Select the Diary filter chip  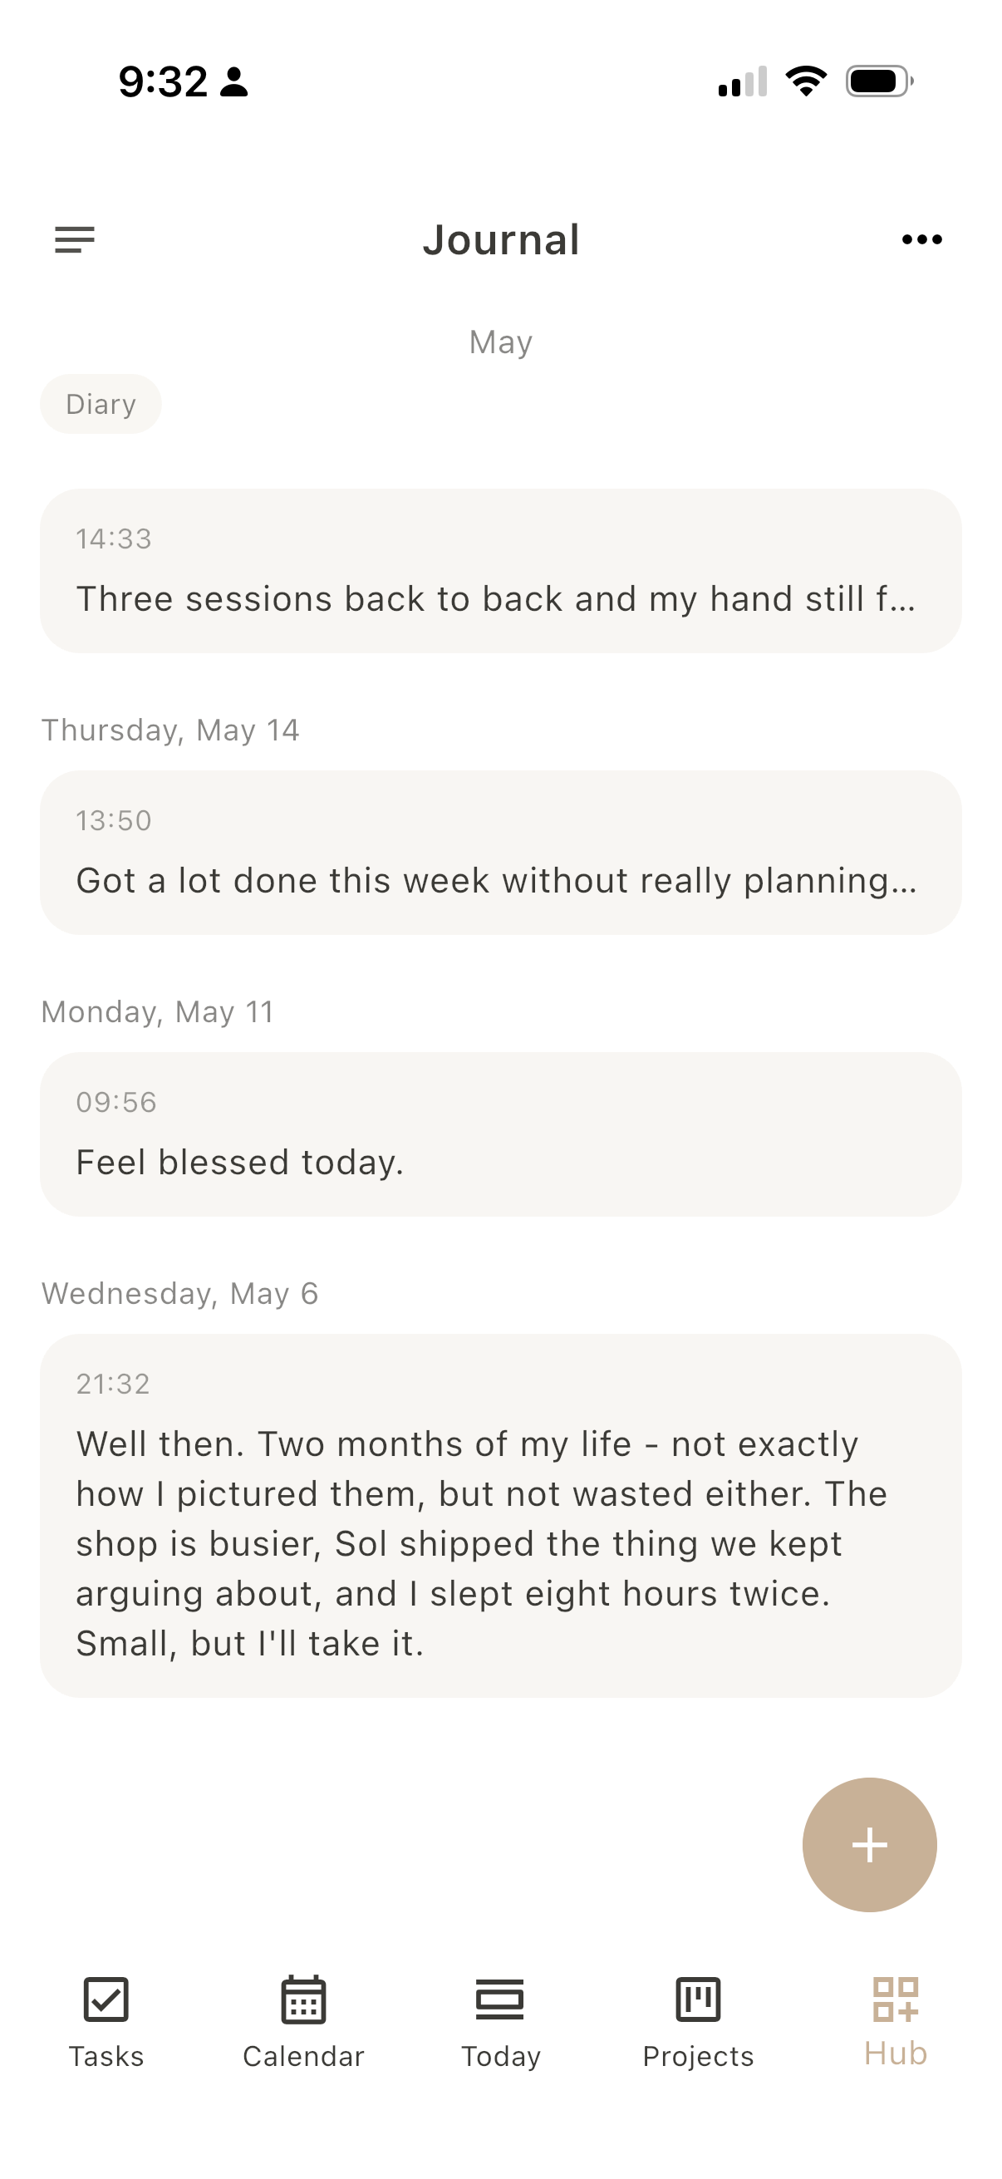point(101,405)
